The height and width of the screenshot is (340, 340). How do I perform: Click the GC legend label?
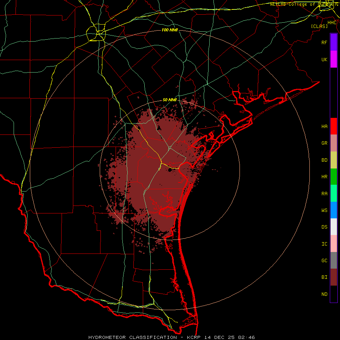click(x=324, y=261)
